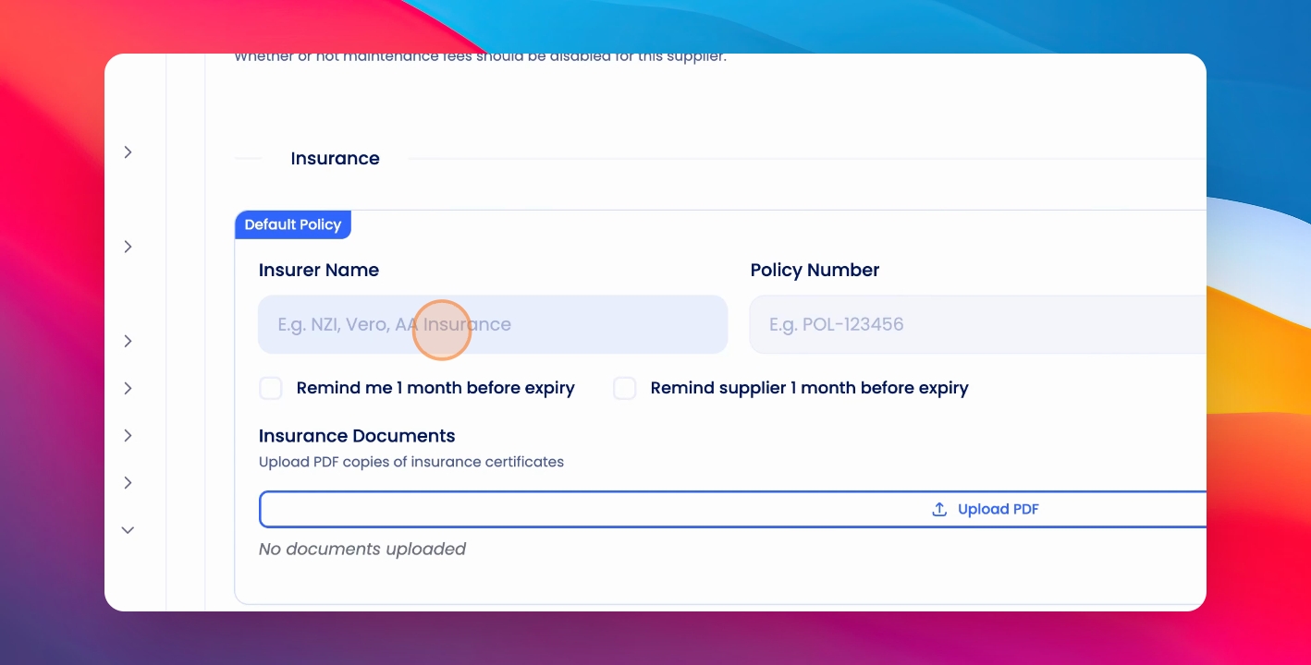The image size is (1311, 665).
Task: Expand the first sidebar chevron at the top
Action: pos(129,152)
